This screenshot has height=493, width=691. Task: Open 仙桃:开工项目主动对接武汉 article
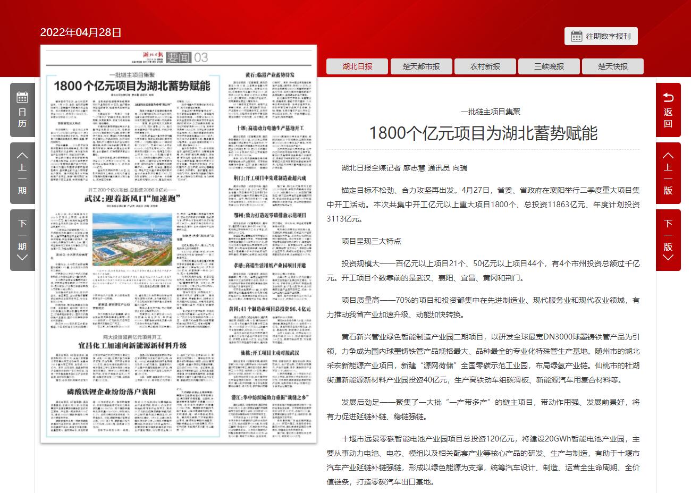270,353
